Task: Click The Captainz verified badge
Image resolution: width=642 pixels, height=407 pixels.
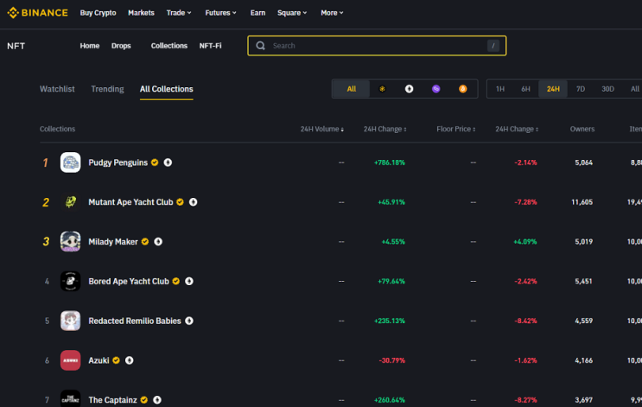Action: pos(144,399)
